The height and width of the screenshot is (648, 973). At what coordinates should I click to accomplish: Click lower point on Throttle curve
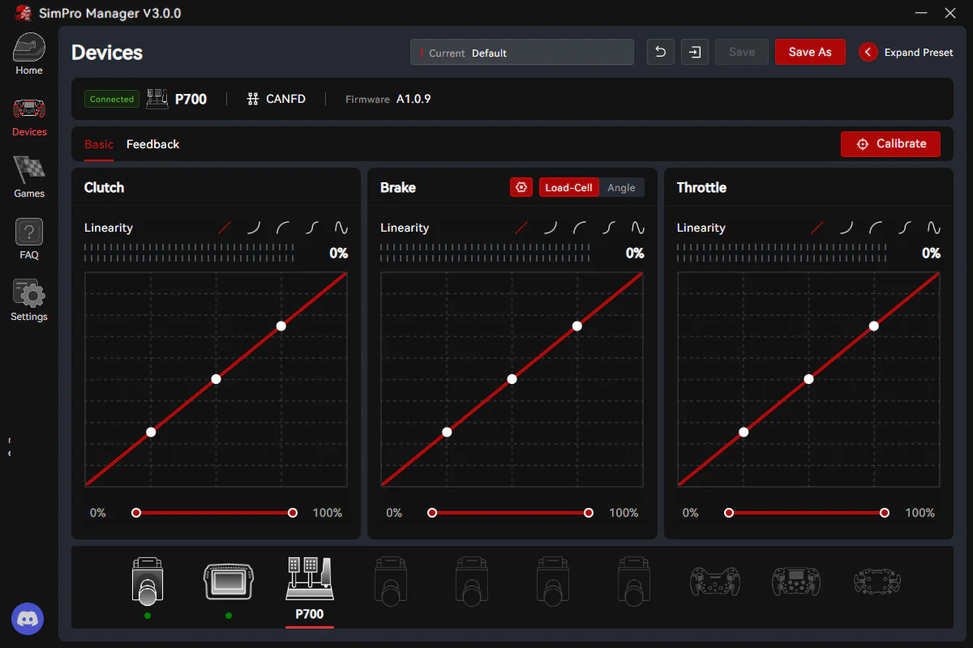coord(744,433)
